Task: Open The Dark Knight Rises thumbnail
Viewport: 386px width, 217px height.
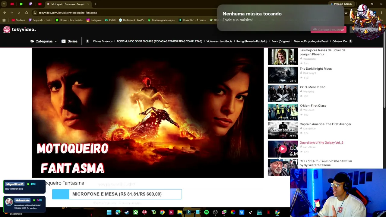Action: pyautogui.click(x=283, y=75)
